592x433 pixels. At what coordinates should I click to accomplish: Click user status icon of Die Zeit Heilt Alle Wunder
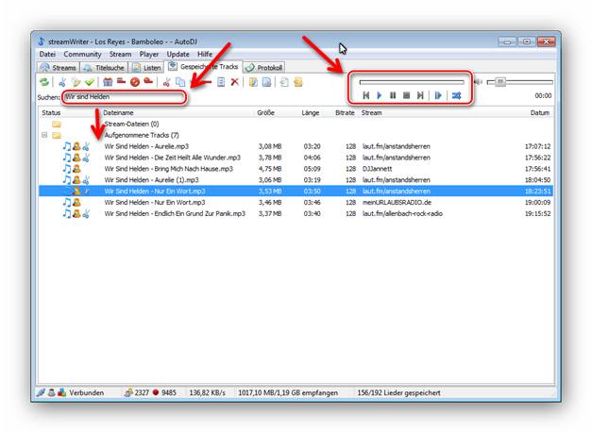tap(76, 158)
